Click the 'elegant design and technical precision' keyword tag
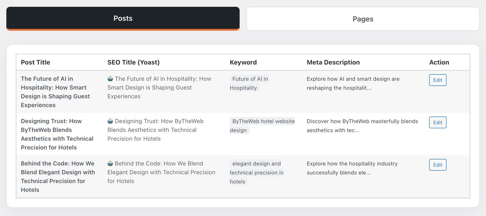 click(x=256, y=173)
